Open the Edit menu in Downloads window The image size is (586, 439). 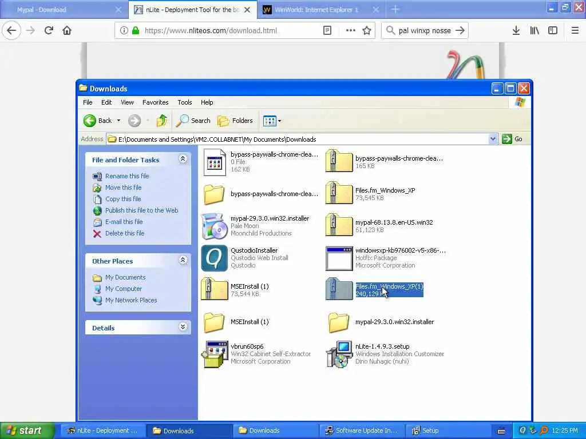pos(106,102)
